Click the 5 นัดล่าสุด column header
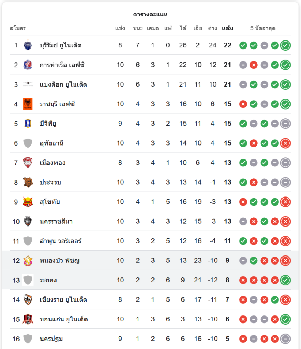 tap(263, 28)
